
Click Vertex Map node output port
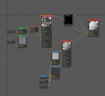point(73,15)
